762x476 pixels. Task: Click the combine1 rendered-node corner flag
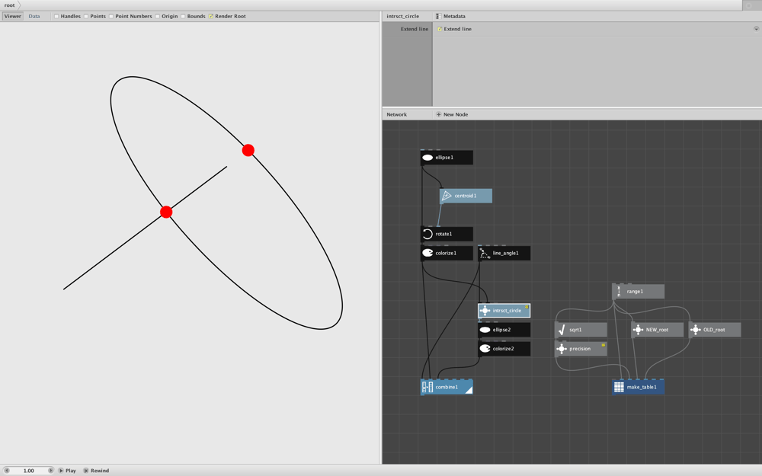click(469, 390)
